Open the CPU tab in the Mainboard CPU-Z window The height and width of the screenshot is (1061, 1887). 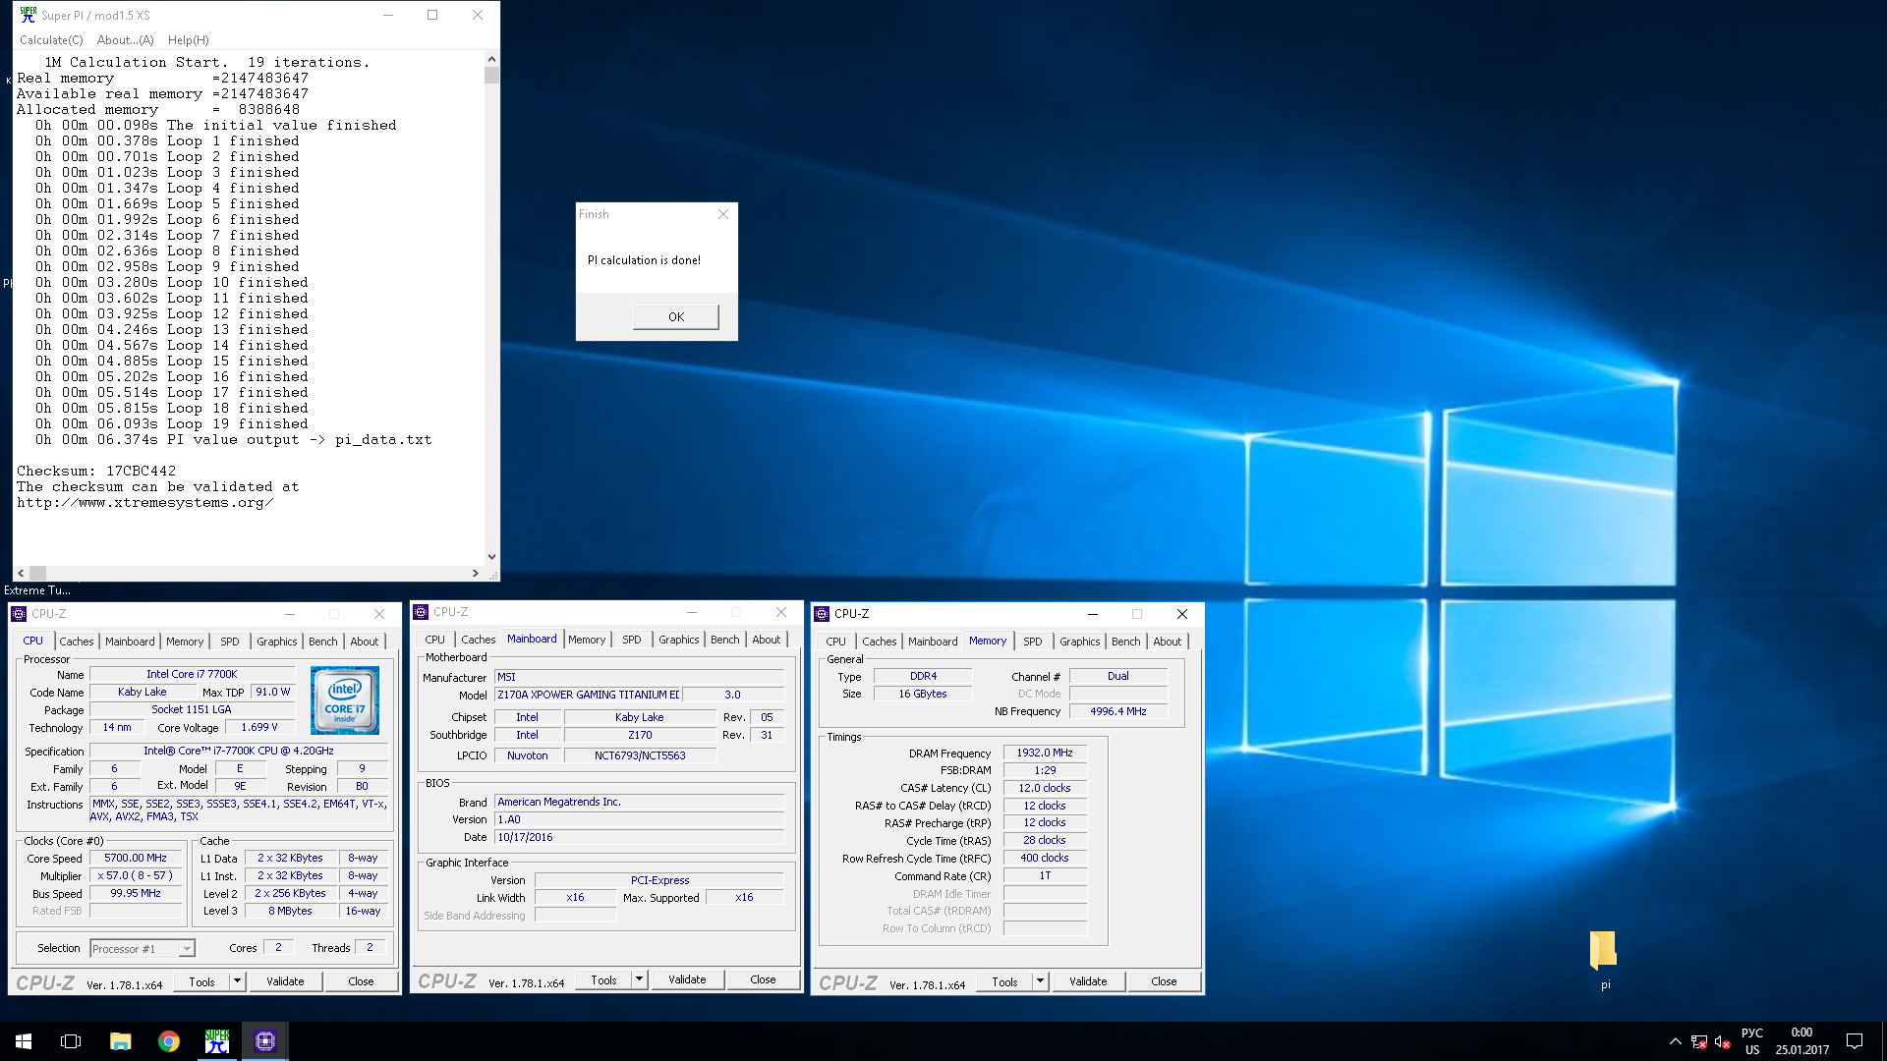coord(434,640)
